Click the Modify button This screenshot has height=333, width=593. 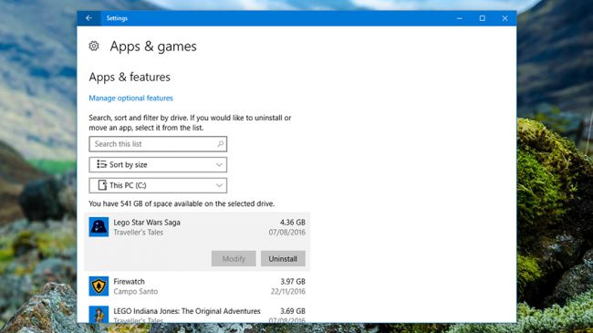click(x=234, y=258)
